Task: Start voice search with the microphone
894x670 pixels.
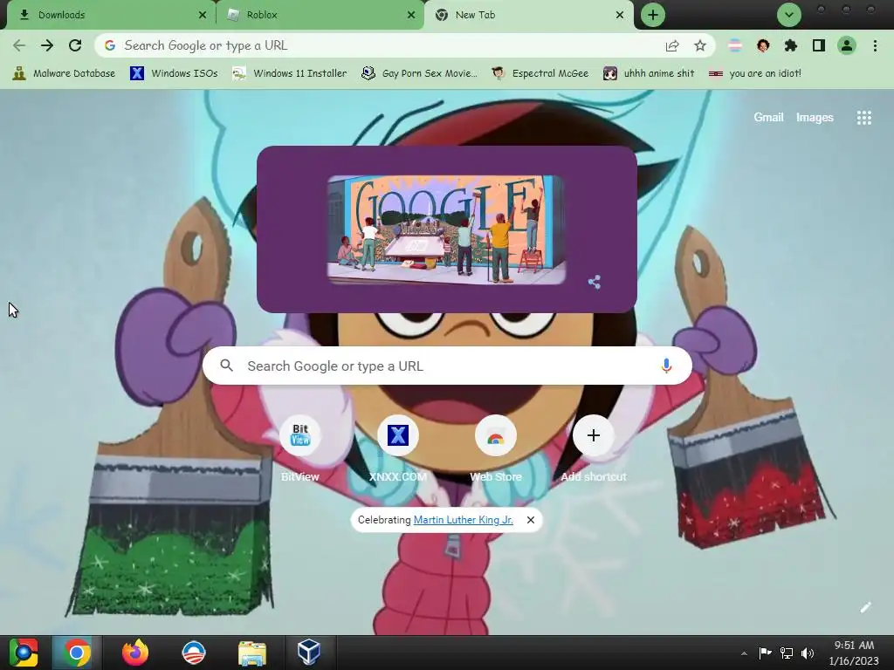Action: coord(666,366)
